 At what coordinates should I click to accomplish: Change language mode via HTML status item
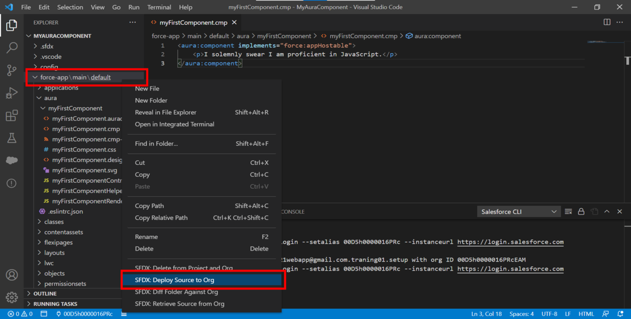pyautogui.click(x=586, y=314)
